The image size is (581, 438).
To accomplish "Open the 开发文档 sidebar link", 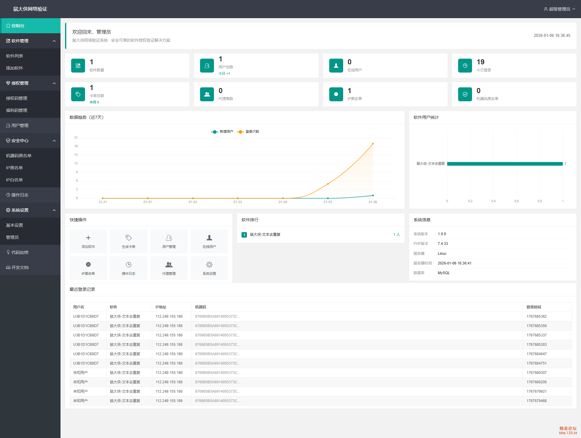I will pos(20,268).
